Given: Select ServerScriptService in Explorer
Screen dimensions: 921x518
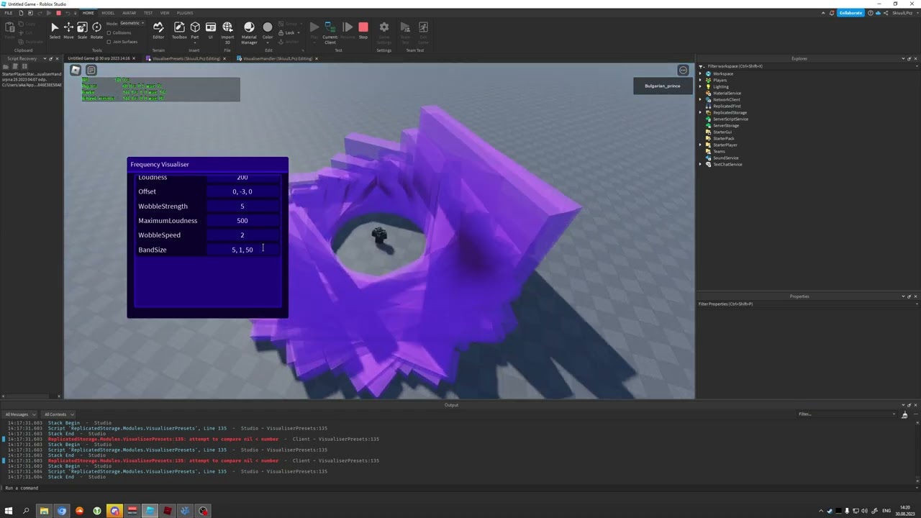Looking at the screenshot, I should [x=730, y=119].
